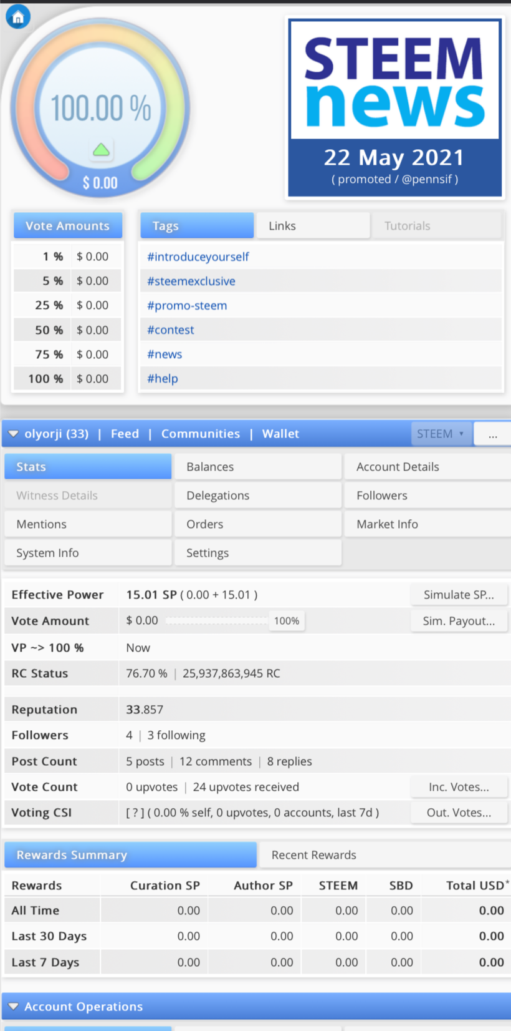Screen dimensions: 511x1031
Task: Open the Steem News 22 May 2021 banner
Action: (x=395, y=108)
